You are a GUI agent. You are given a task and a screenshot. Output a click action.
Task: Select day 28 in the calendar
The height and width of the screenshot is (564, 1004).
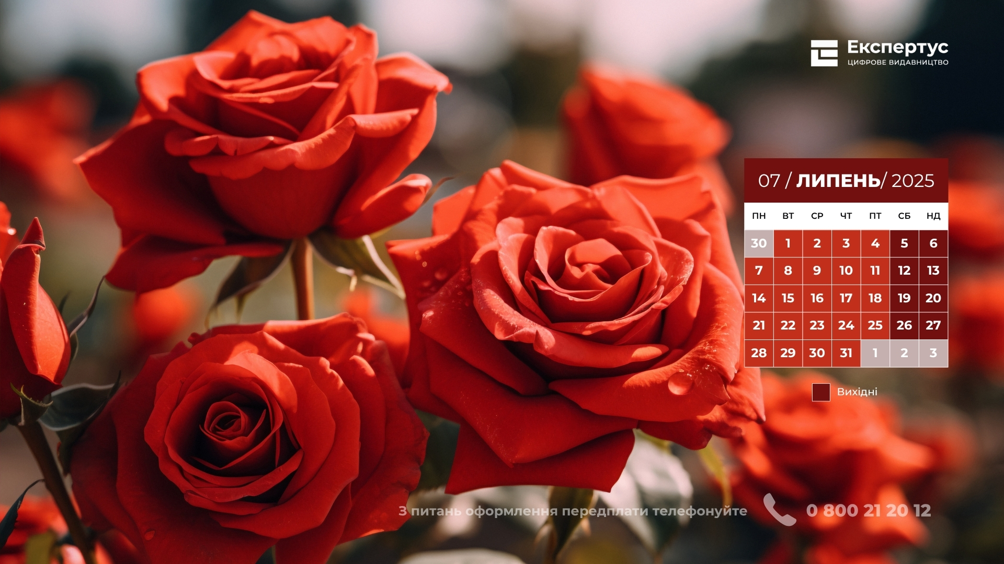pos(759,353)
